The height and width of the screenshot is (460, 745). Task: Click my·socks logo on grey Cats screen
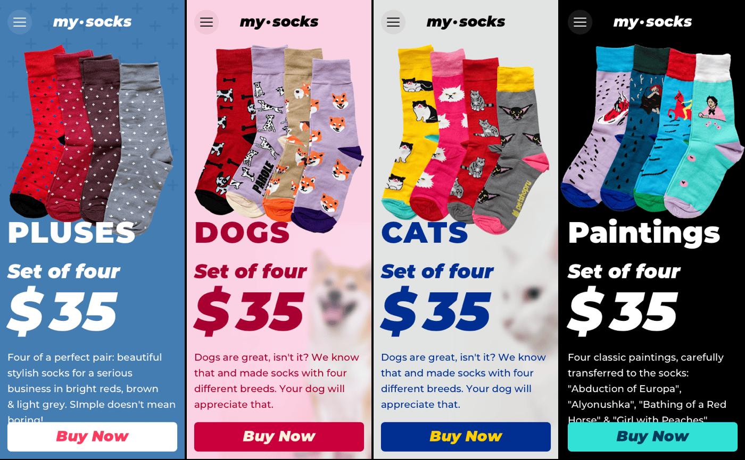point(466,22)
